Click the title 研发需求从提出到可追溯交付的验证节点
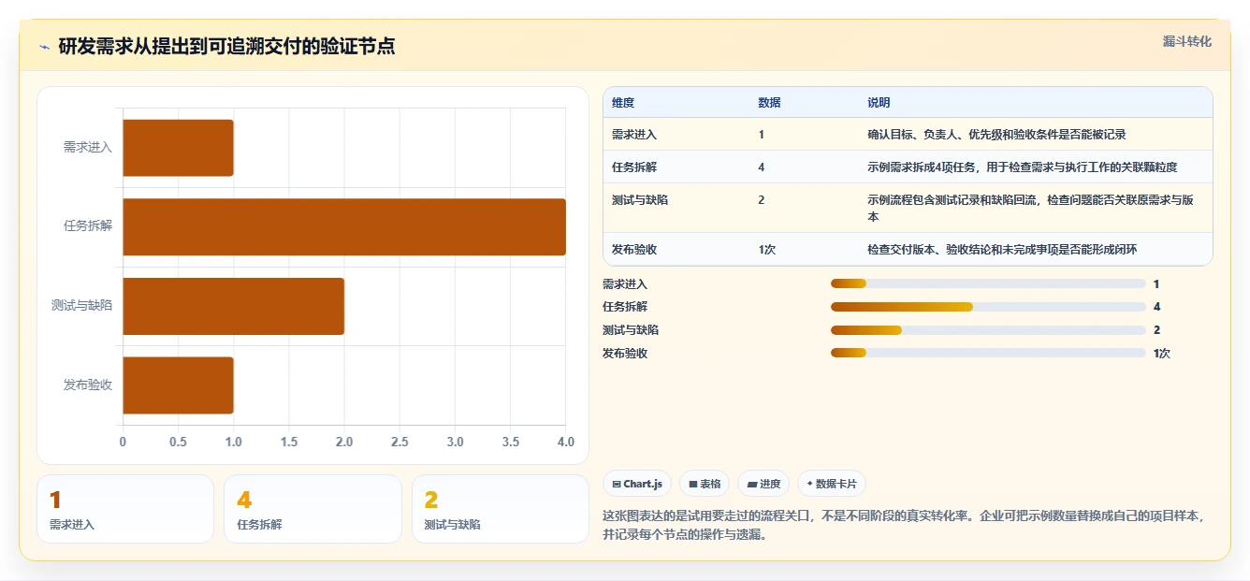The height and width of the screenshot is (581, 1250). [x=226, y=47]
